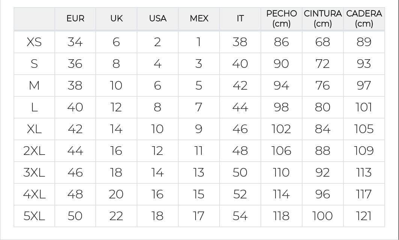Select the UK column header
The height and width of the screenshot is (240, 399).
[x=116, y=18]
